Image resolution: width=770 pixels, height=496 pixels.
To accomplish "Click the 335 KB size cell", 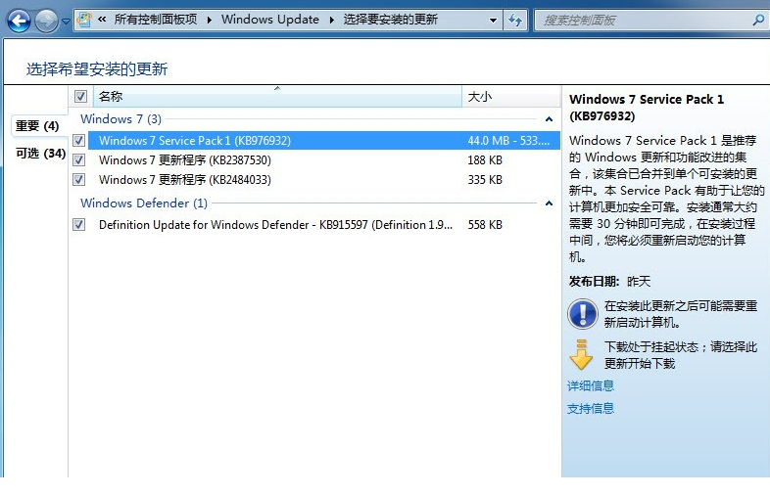I will [485, 180].
